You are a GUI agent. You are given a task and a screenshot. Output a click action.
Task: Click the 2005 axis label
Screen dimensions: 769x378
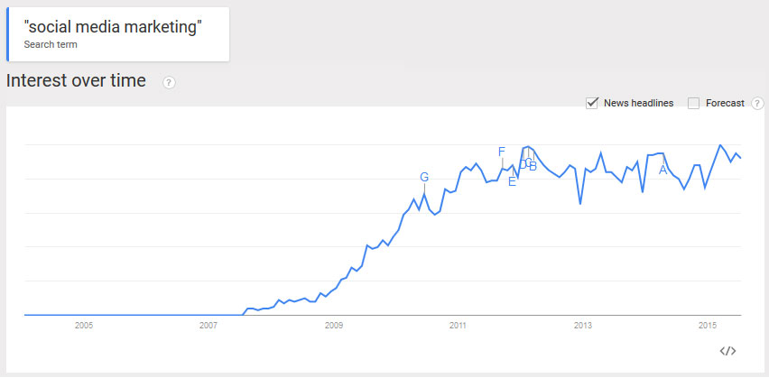83,325
